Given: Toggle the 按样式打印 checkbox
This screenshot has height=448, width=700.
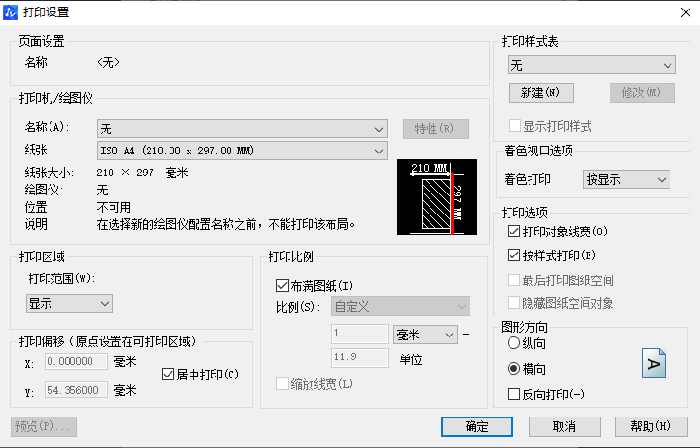Looking at the screenshot, I should (515, 255).
